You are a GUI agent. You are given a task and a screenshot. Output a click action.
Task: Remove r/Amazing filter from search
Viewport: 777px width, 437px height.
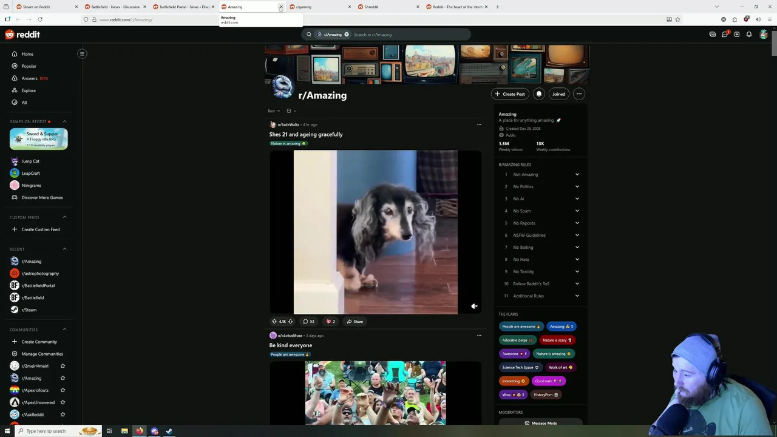coord(347,35)
